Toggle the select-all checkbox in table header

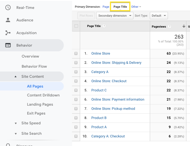pos(76,26)
